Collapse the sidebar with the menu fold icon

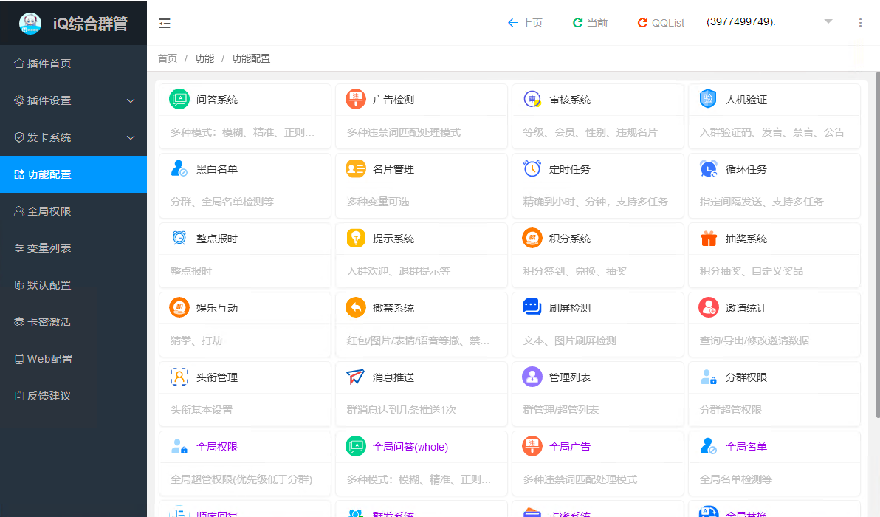(165, 23)
